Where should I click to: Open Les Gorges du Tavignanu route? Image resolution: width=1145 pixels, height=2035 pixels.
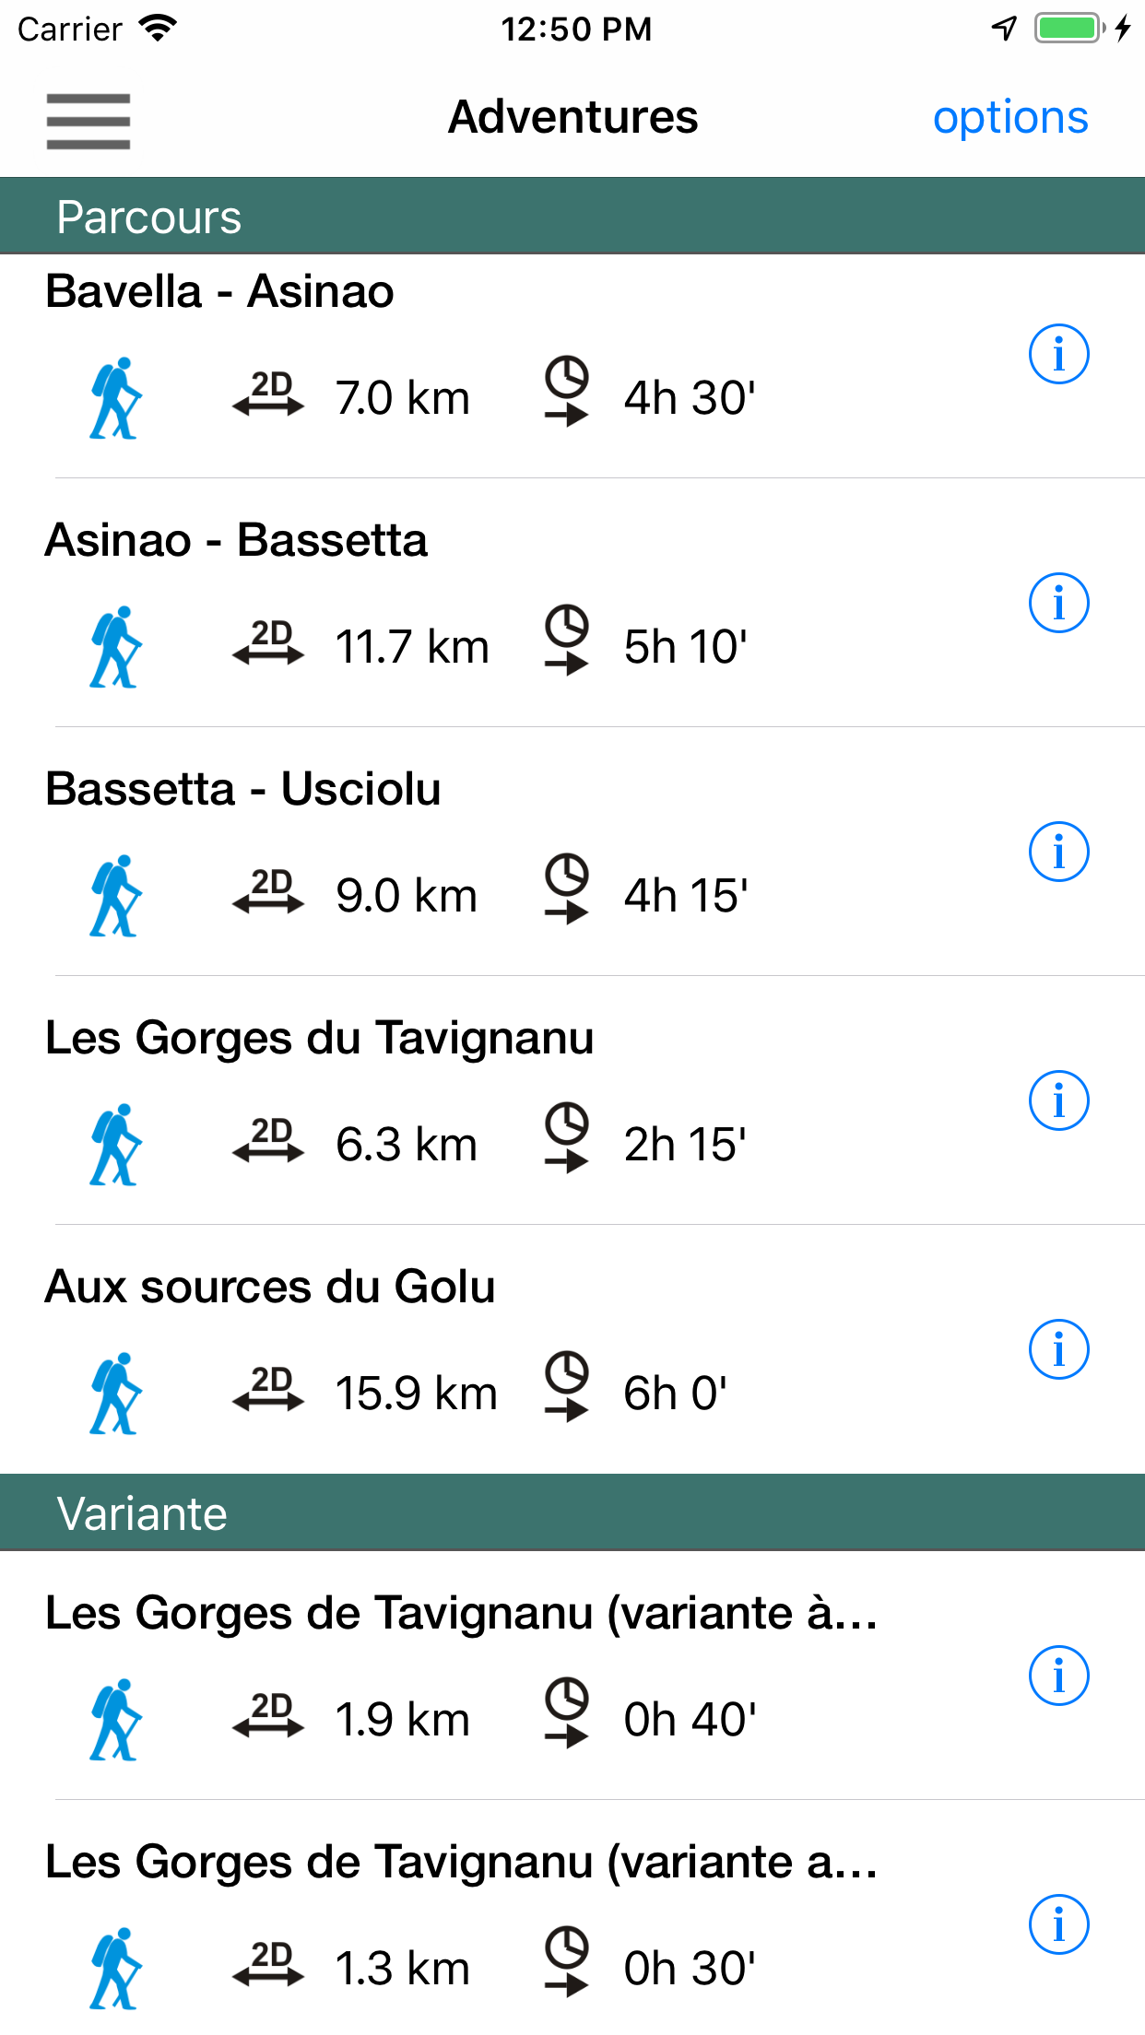click(x=319, y=1038)
